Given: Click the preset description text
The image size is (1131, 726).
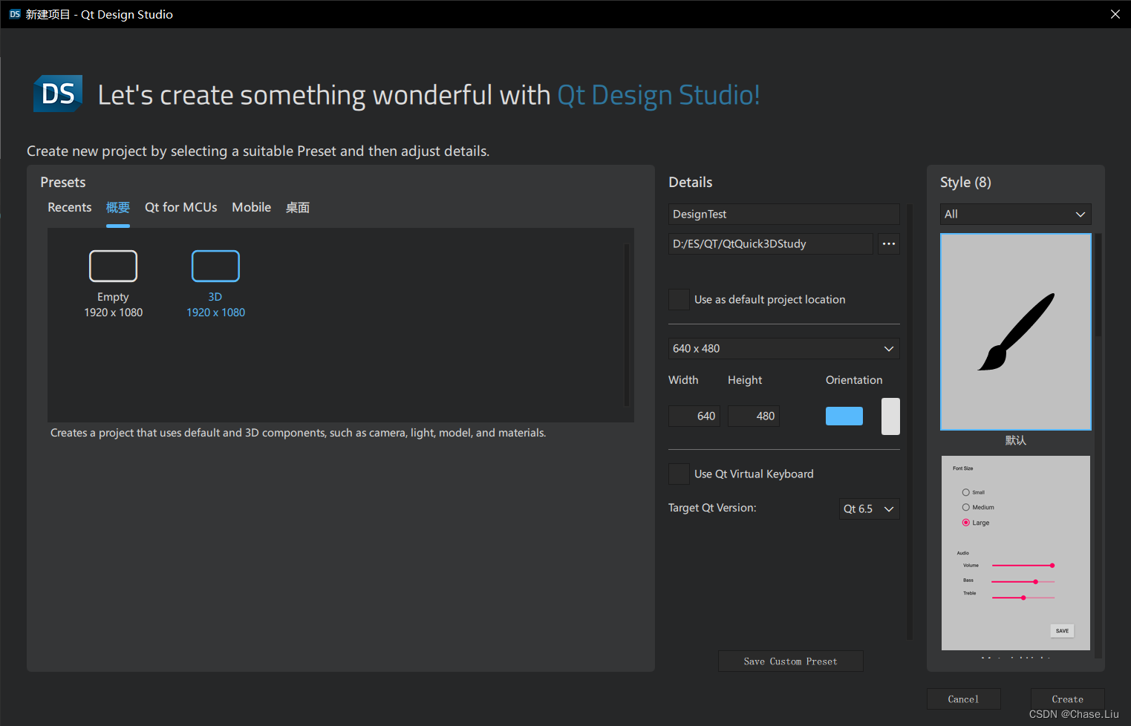Looking at the screenshot, I should click(x=298, y=433).
